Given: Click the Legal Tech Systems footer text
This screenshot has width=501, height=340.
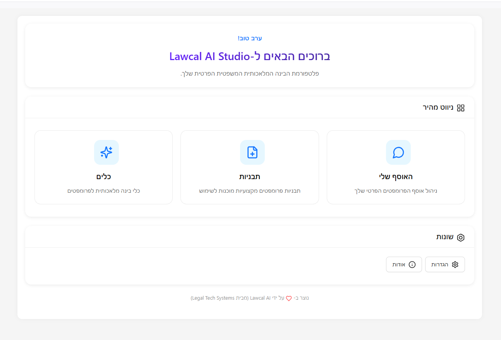Looking at the screenshot, I should pos(213,298).
